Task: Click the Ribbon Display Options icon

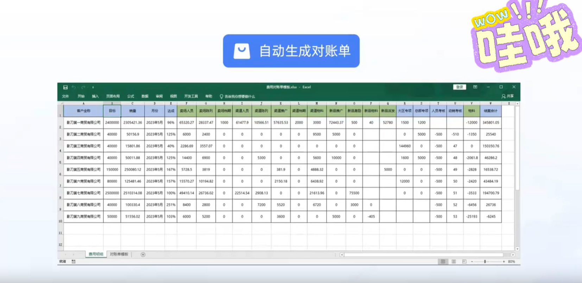Action: 475,87
